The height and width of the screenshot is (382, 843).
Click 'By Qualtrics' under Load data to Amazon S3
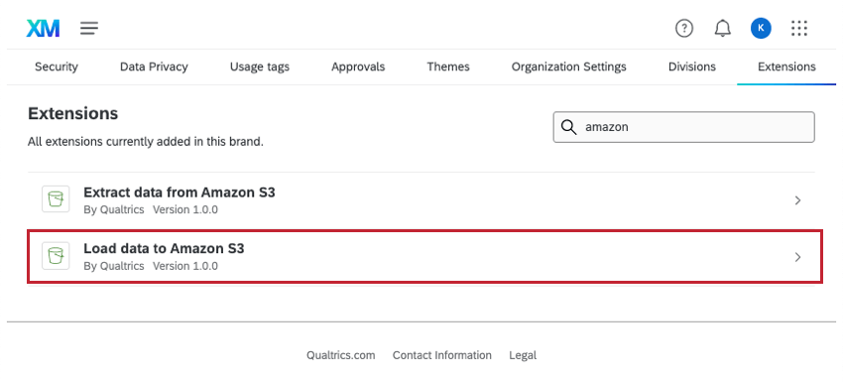pyautogui.click(x=114, y=266)
